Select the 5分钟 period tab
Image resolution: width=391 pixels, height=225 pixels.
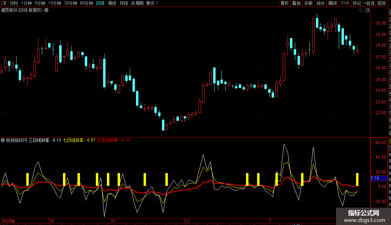coord(40,3)
